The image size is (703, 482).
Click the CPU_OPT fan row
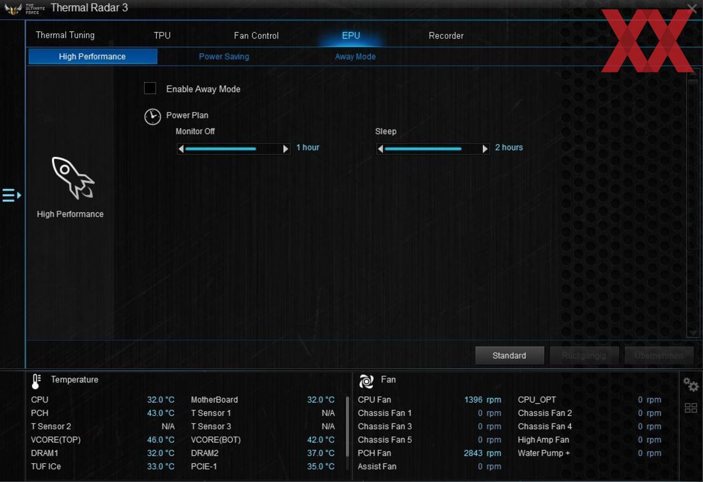coord(589,400)
